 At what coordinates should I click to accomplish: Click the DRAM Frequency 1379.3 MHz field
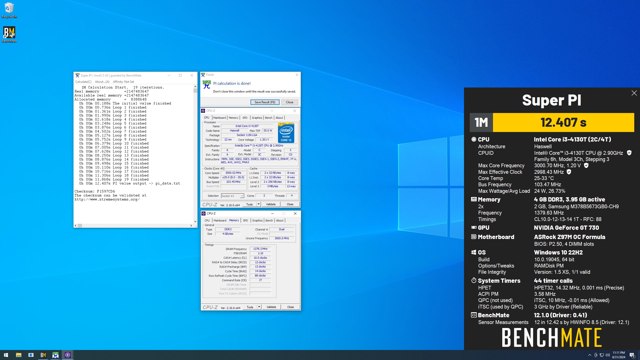[x=260, y=249]
